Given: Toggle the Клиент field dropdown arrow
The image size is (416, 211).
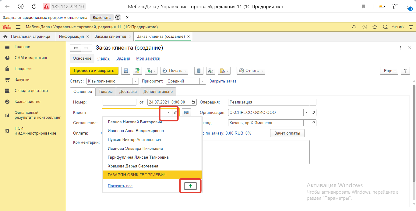Looking at the screenshot, I should [x=169, y=113].
